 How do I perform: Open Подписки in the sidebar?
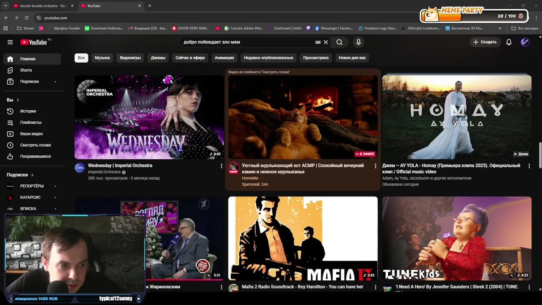(32, 81)
